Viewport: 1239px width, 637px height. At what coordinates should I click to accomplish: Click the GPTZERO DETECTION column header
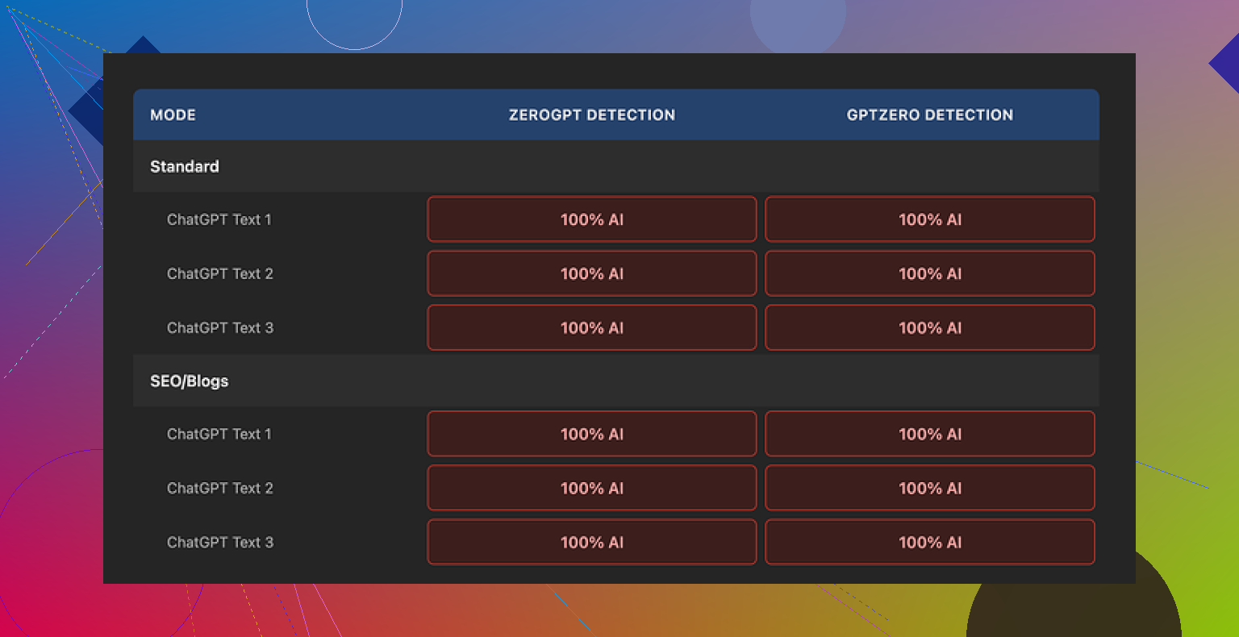pyautogui.click(x=929, y=114)
